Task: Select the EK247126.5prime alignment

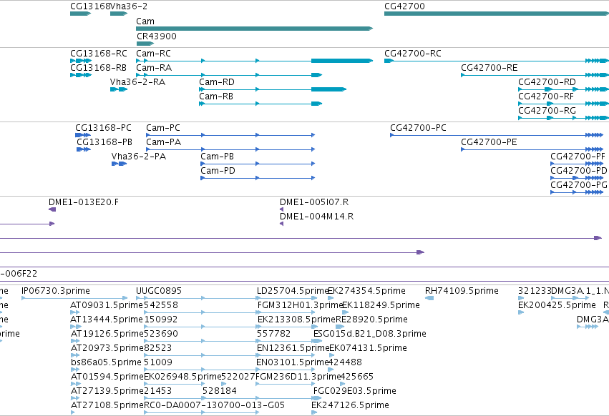Action: (314, 412)
